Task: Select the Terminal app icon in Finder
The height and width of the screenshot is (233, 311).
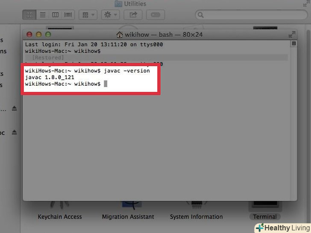Action: pyautogui.click(x=265, y=206)
